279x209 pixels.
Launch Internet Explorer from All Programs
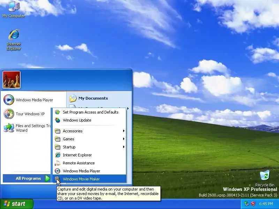[89, 155]
